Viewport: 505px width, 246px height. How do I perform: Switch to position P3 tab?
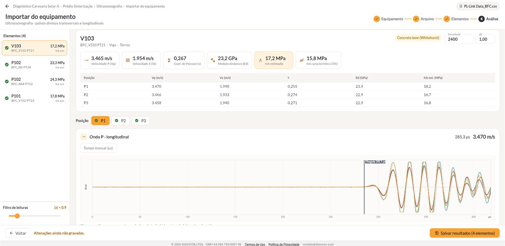click(141, 120)
